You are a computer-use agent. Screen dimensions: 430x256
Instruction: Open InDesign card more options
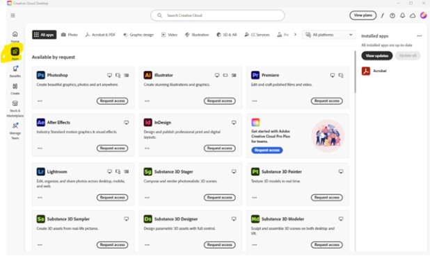click(x=148, y=148)
